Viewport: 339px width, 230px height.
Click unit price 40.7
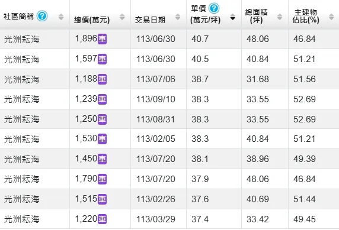pos(200,39)
